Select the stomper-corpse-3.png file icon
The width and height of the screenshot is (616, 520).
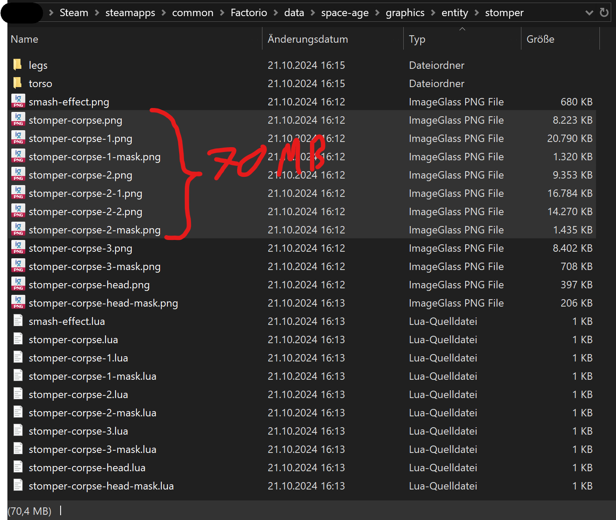point(18,248)
